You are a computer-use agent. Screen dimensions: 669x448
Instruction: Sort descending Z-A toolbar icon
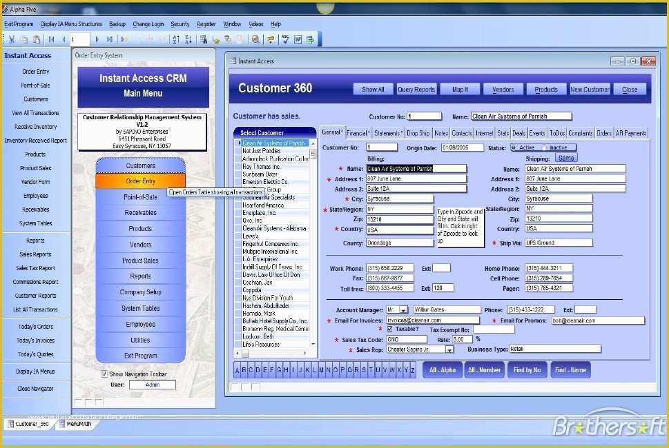coord(188,39)
